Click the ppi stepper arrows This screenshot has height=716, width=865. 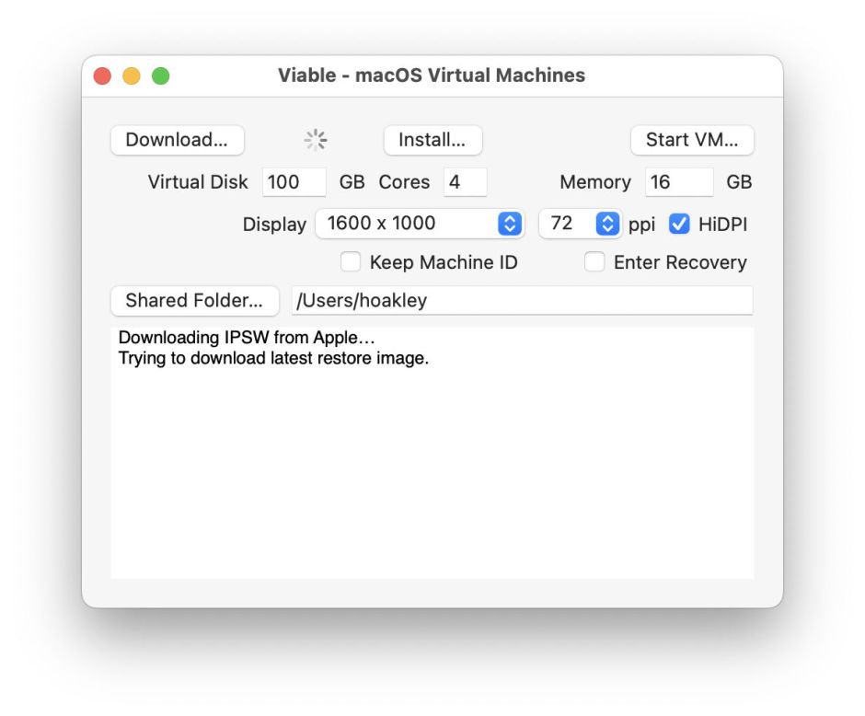pyautogui.click(x=607, y=224)
